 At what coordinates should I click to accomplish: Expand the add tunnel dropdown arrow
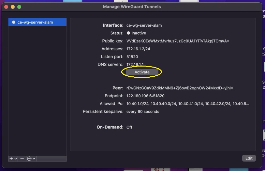tap(16, 159)
